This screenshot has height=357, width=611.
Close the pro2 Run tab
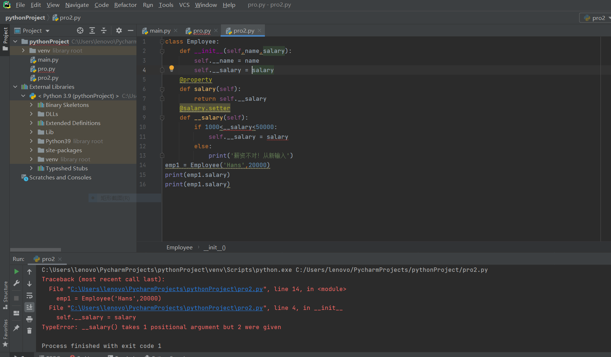coord(60,259)
